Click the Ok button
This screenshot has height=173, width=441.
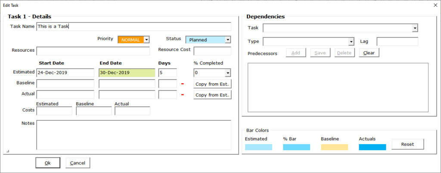pos(47,163)
